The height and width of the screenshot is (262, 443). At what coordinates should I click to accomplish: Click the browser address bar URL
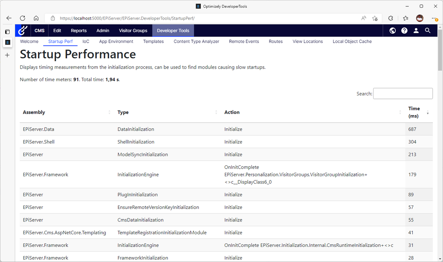click(x=127, y=18)
